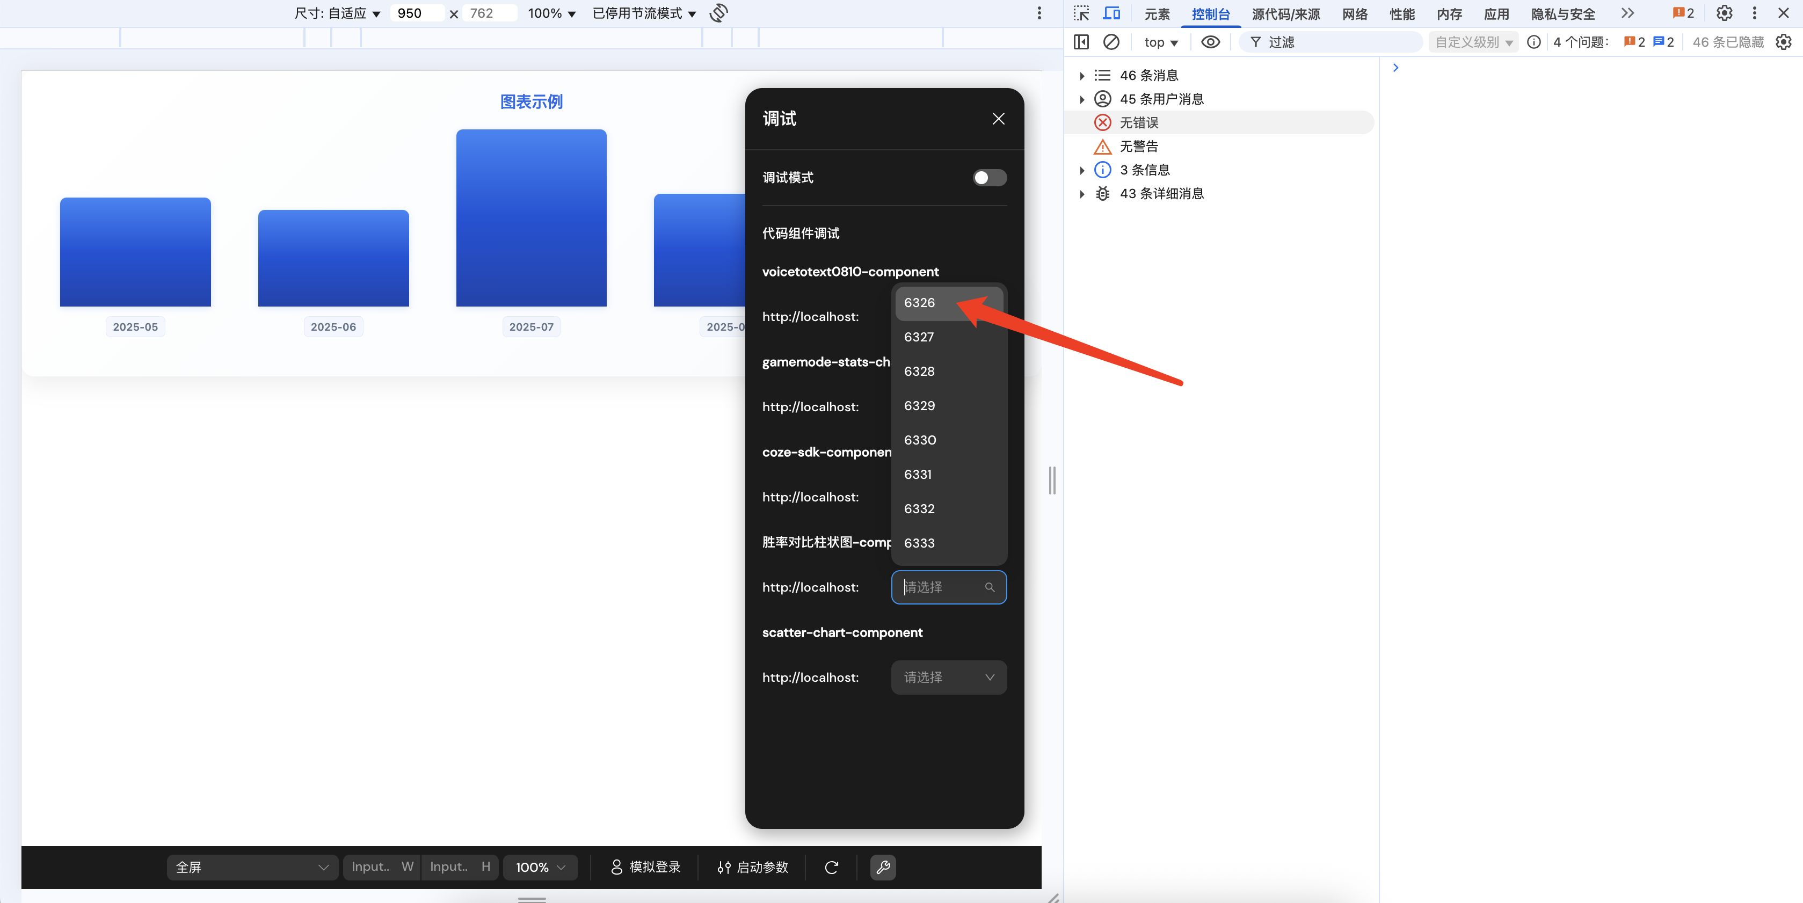Image resolution: width=1803 pixels, height=903 pixels.
Task: Open device toolbar more options menu
Action: pyautogui.click(x=1039, y=13)
